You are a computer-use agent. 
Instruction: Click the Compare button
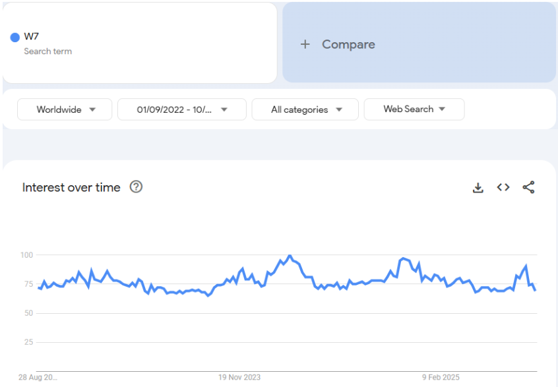coord(419,43)
